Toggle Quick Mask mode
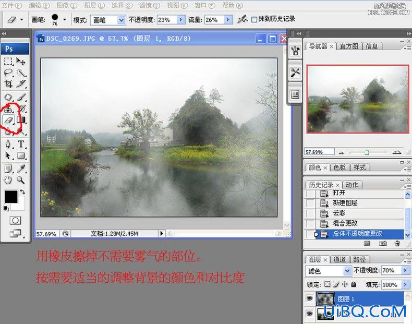This screenshot has height=324, width=412. click(x=15, y=220)
